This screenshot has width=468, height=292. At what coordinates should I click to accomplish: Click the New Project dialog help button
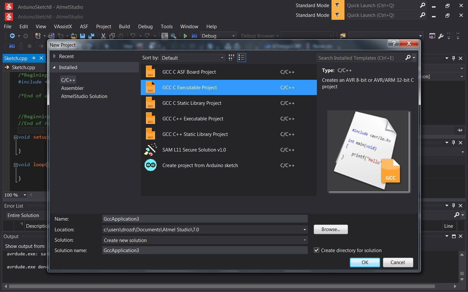pos(394,43)
